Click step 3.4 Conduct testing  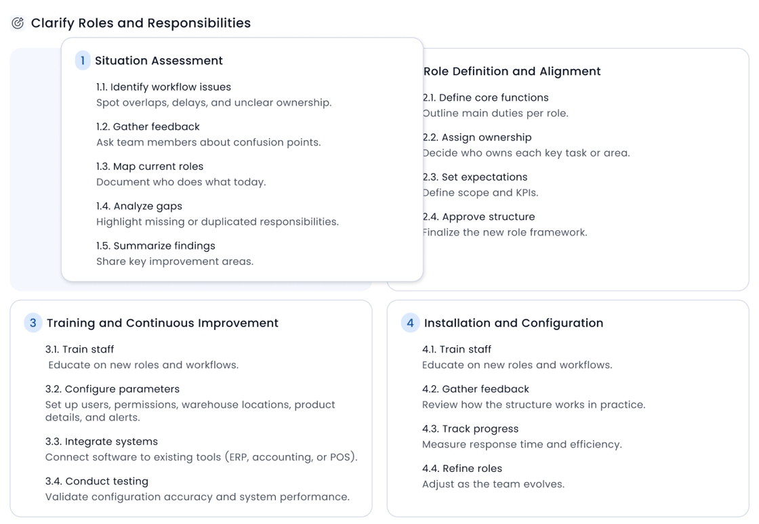97,481
